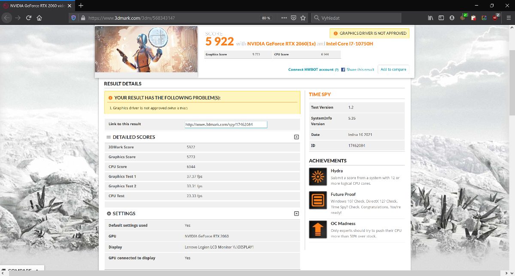Viewport: 515px width, 276px height.
Task: Select the NVIDIA GeForce RTX 2060 tab
Action: pos(34,5)
